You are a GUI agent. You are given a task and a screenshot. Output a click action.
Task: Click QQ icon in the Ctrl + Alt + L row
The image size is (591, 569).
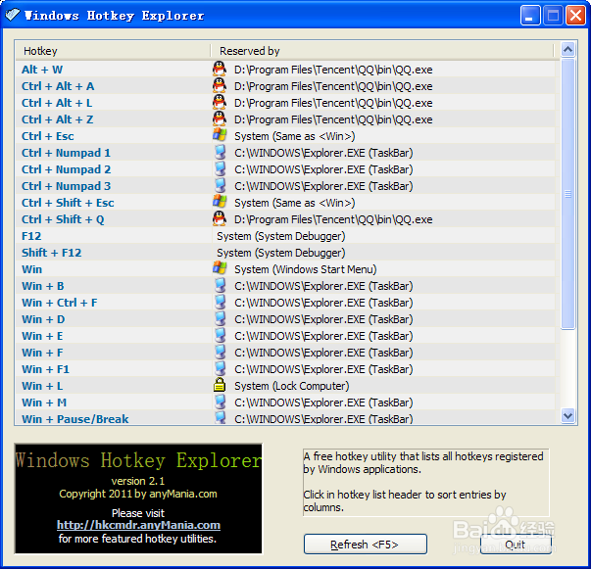pyautogui.click(x=220, y=102)
